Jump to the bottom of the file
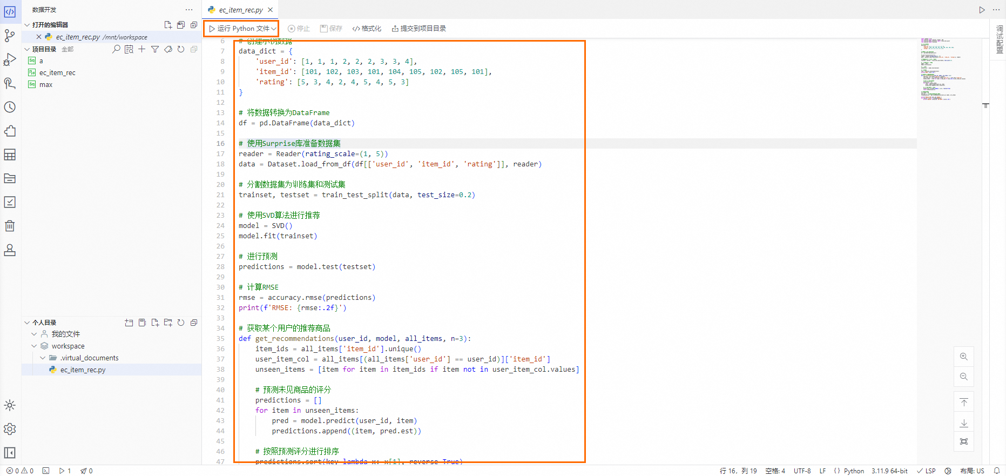Image resolution: width=1006 pixels, height=476 pixels. [x=964, y=423]
